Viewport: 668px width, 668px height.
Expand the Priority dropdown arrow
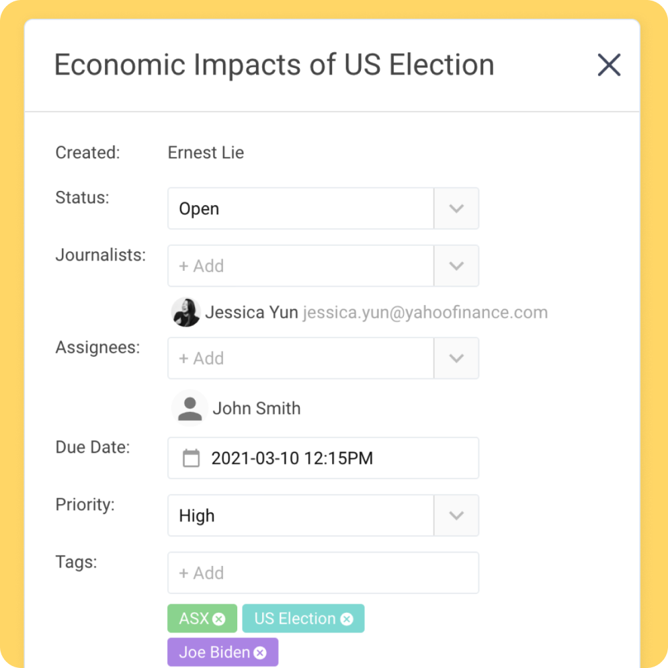point(456,515)
